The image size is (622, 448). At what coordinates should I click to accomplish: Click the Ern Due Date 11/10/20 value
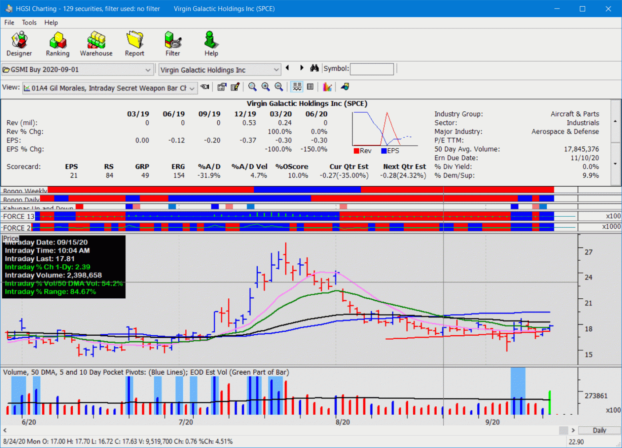pos(585,158)
